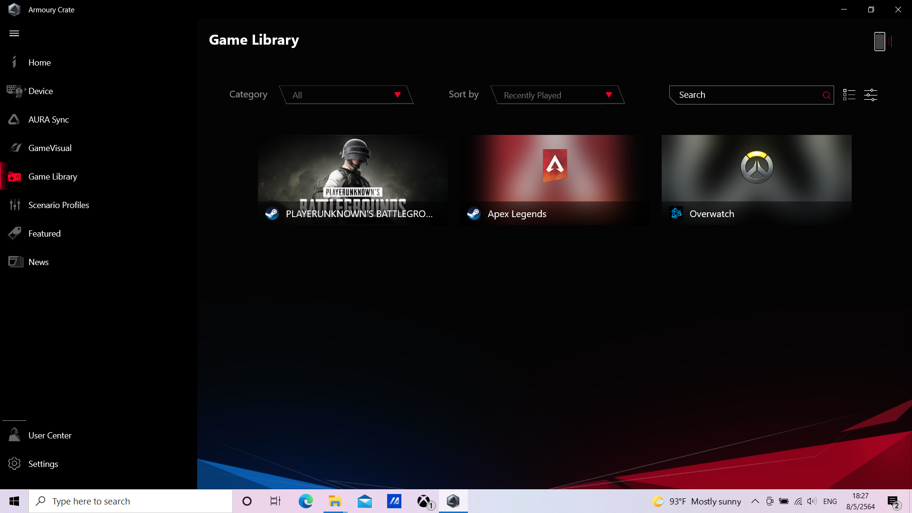This screenshot has height=513, width=912.
Task: Click the Scenario Profiles sliders icon
Action: coord(15,205)
